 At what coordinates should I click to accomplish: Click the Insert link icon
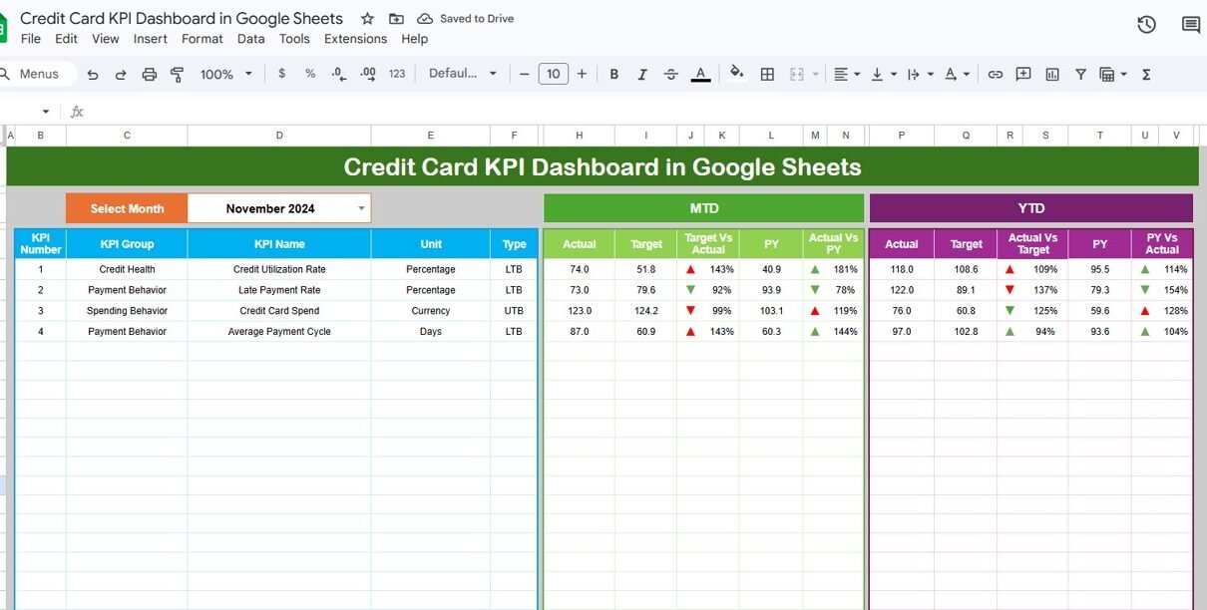coord(995,74)
